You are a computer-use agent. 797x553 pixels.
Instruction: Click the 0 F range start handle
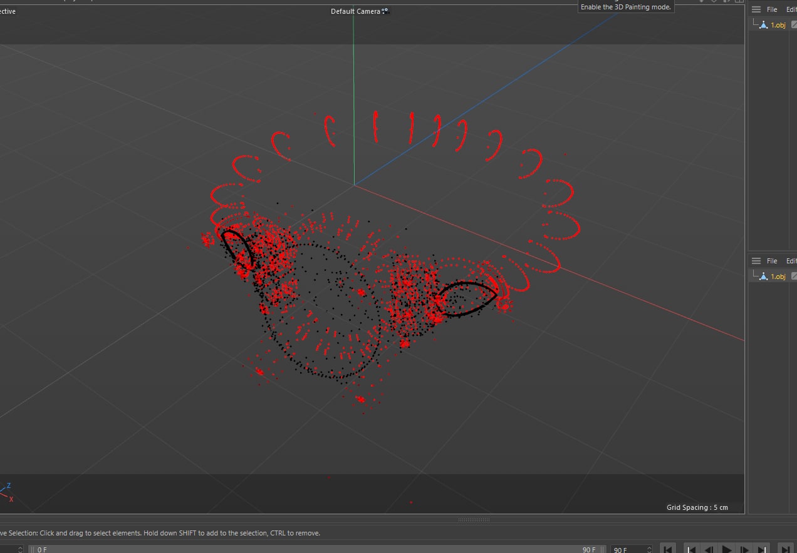tap(33, 549)
